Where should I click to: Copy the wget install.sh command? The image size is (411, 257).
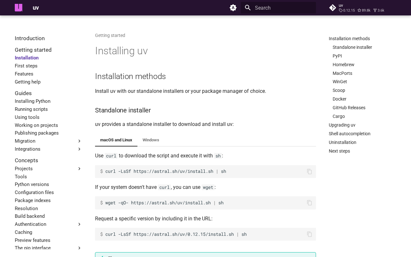point(310,203)
